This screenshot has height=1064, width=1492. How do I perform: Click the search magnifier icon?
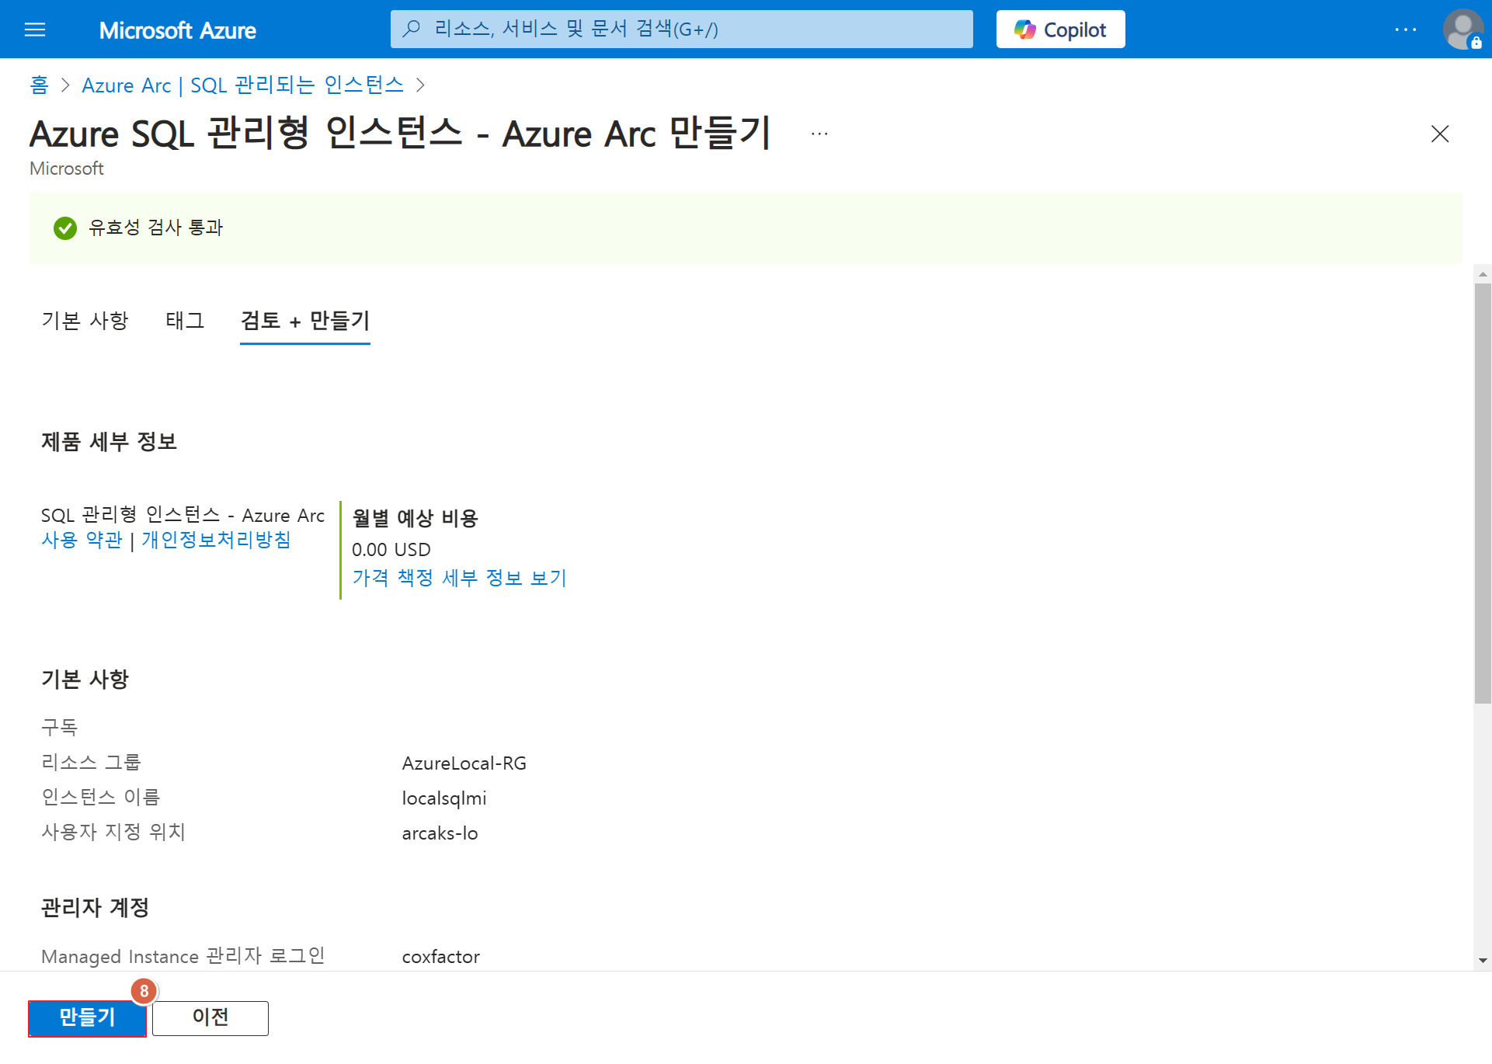click(x=412, y=30)
